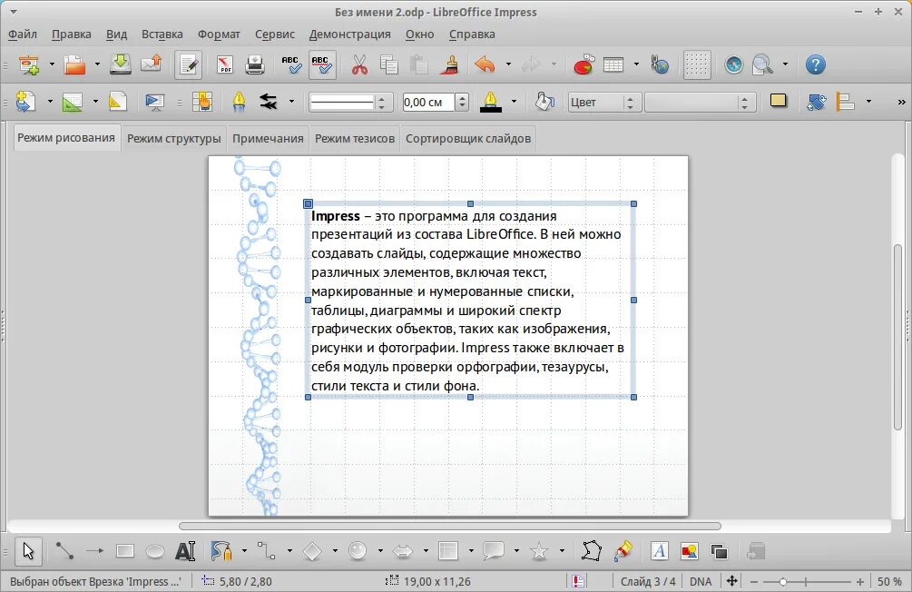Insert a table with the grid icon
Screen dimensions: 912x592
pos(613,64)
